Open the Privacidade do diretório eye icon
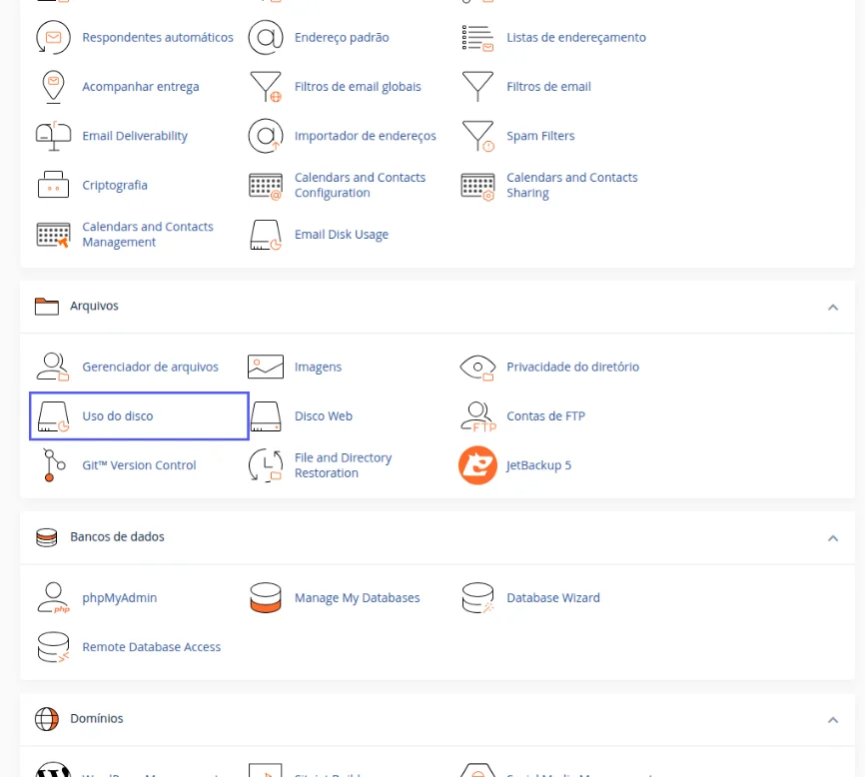This screenshot has width=865, height=777. [x=477, y=368]
